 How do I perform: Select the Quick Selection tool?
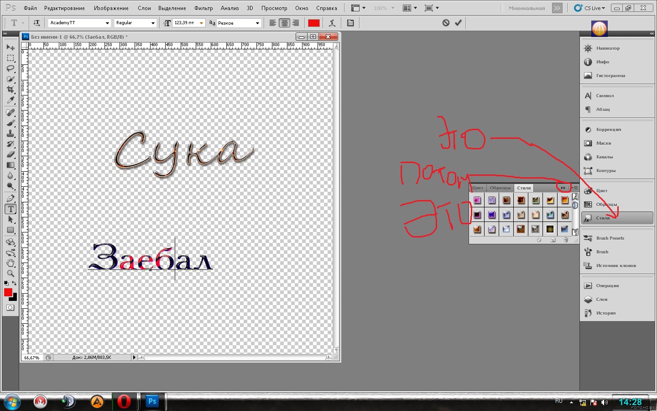tap(10, 79)
